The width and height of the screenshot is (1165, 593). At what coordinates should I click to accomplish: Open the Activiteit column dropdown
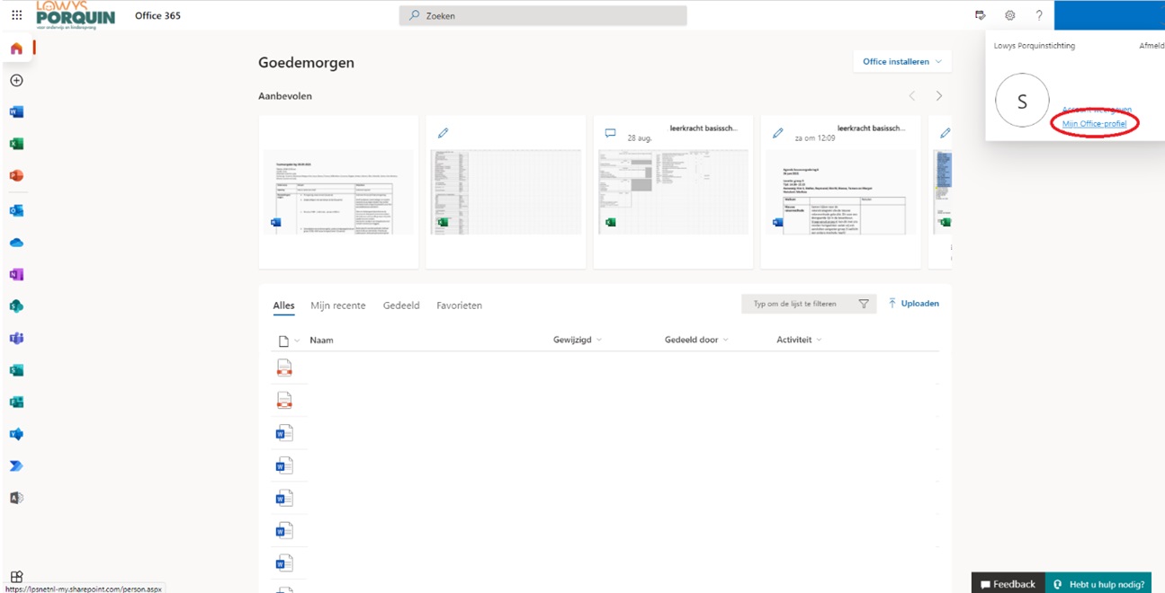(799, 340)
